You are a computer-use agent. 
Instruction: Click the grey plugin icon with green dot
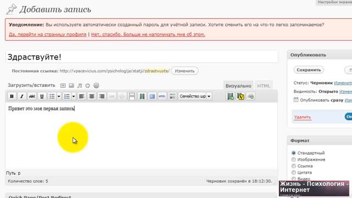pos(251,96)
